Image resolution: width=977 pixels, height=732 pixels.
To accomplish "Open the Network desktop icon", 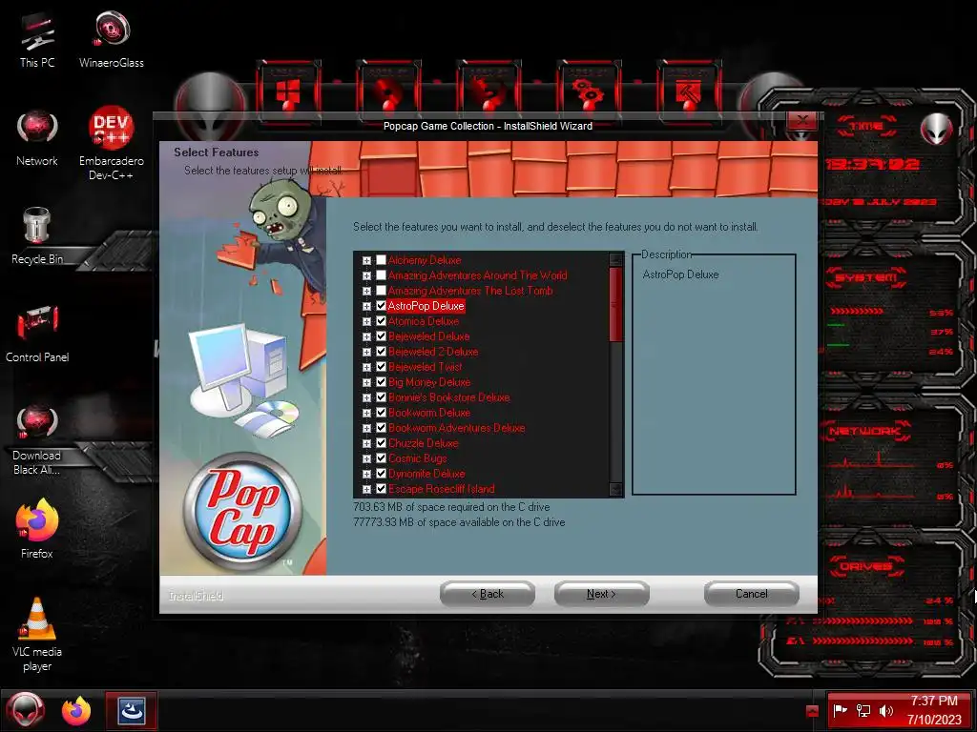I will pos(37,138).
